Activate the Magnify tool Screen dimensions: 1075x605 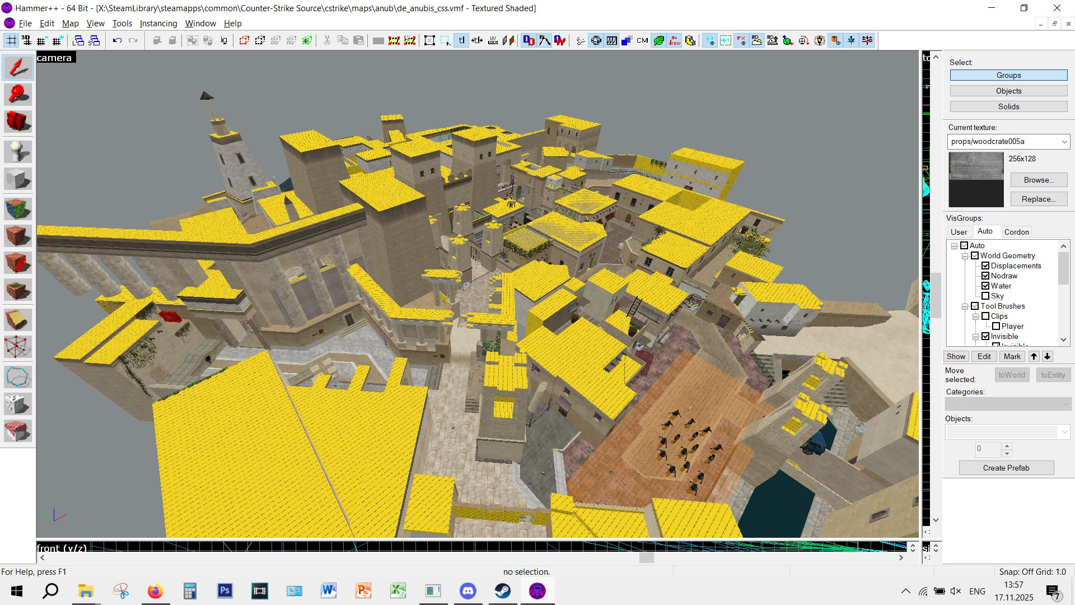(x=17, y=95)
